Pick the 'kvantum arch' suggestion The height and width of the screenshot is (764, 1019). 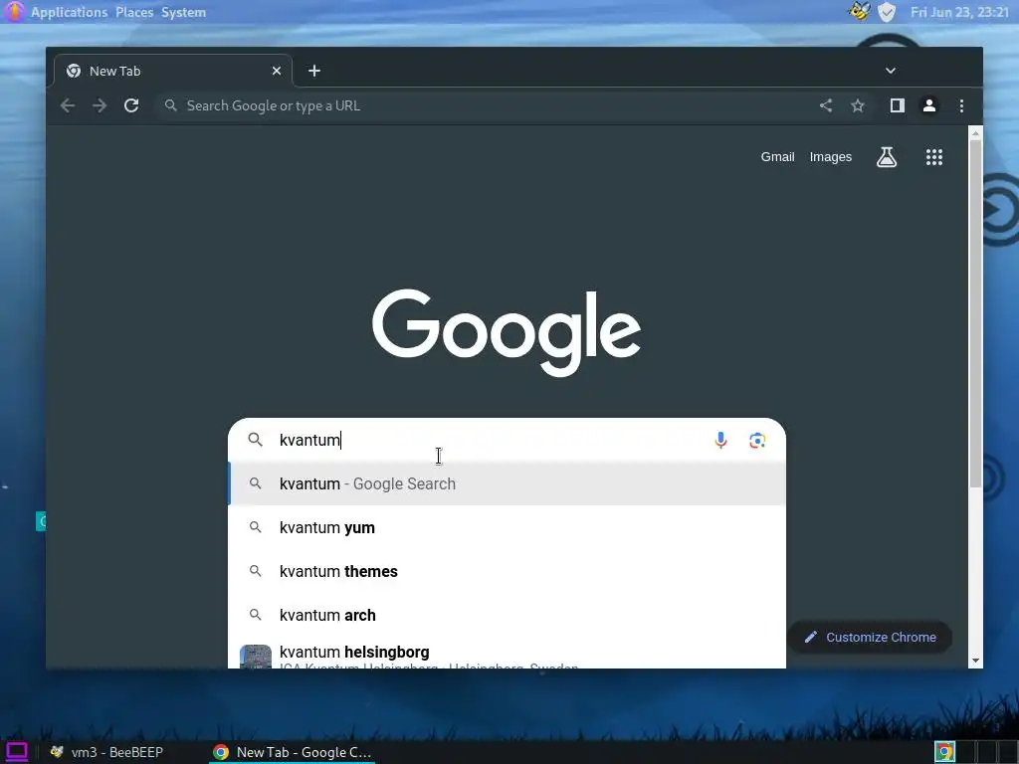tap(507, 615)
